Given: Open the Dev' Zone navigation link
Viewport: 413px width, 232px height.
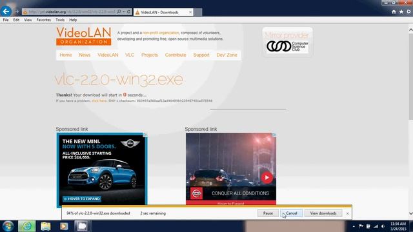Looking at the screenshot, I should 227,55.
